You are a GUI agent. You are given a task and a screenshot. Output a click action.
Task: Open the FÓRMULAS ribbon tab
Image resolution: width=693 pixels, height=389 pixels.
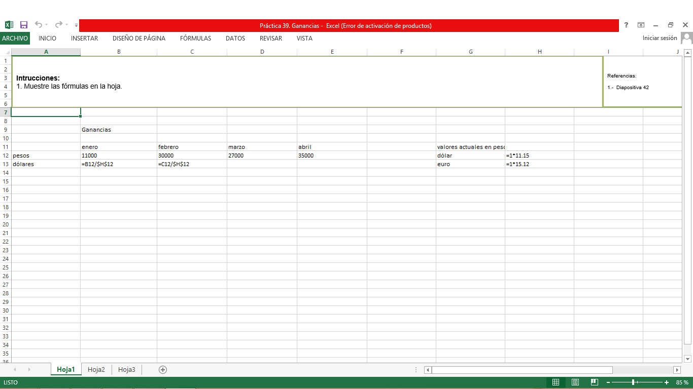tap(195, 38)
